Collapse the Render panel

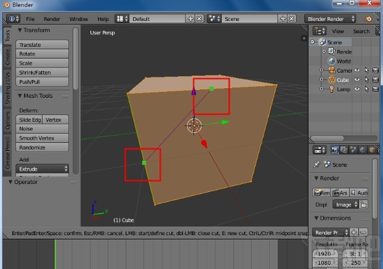[x=316, y=179]
